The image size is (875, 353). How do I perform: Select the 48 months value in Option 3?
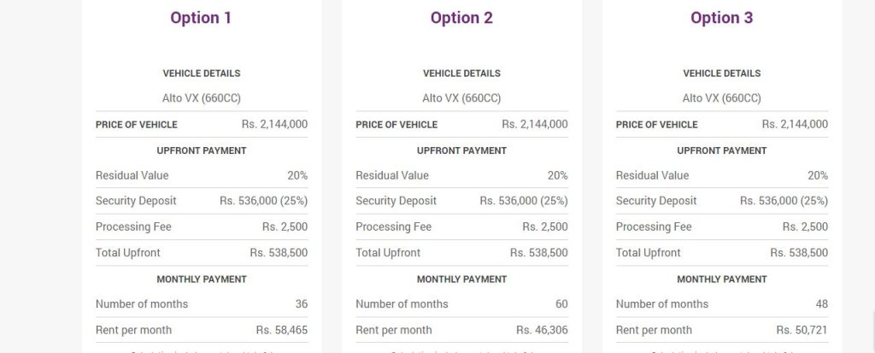[819, 304]
